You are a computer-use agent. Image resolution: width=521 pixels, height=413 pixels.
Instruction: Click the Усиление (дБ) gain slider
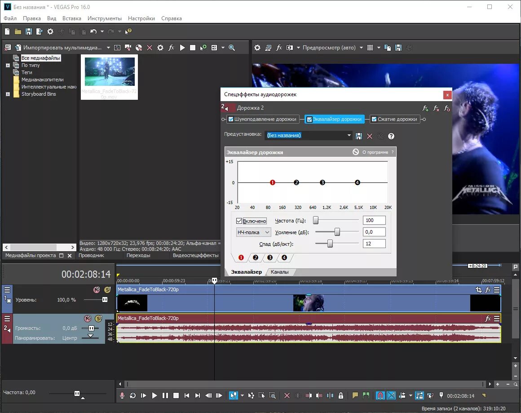337,232
